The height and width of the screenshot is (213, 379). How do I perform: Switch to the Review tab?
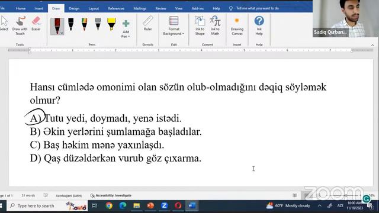(160, 8)
